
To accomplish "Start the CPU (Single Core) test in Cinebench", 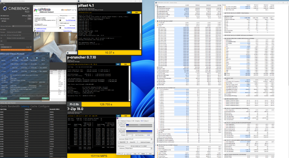I will (29, 19).
